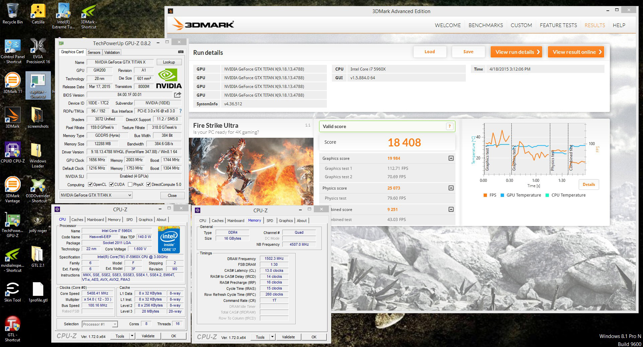Click the teal CPU Temperature legend swatch
643x347 pixels.
547,195
